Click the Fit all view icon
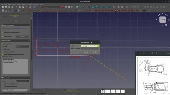 (x=77, y=7)
